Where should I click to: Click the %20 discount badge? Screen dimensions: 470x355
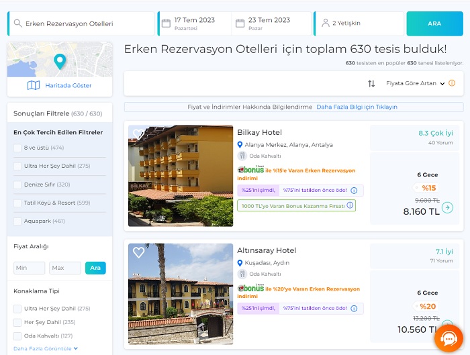(x=426, y=306)
